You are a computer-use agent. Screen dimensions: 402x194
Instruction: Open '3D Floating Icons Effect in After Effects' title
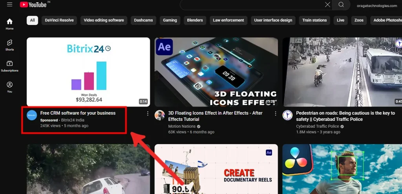click(x=216, y=116)
